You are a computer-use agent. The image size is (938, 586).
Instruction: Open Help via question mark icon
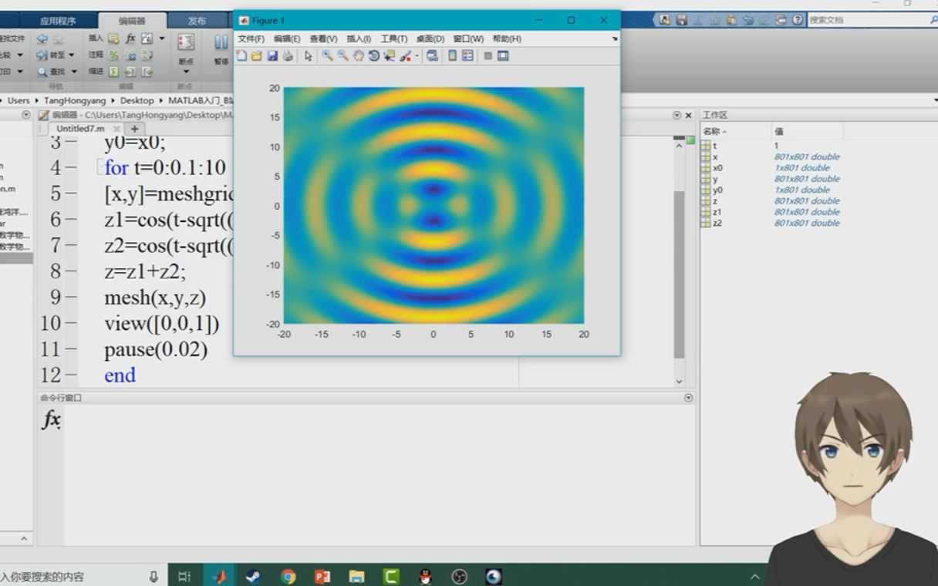click(x=798, y=20)
